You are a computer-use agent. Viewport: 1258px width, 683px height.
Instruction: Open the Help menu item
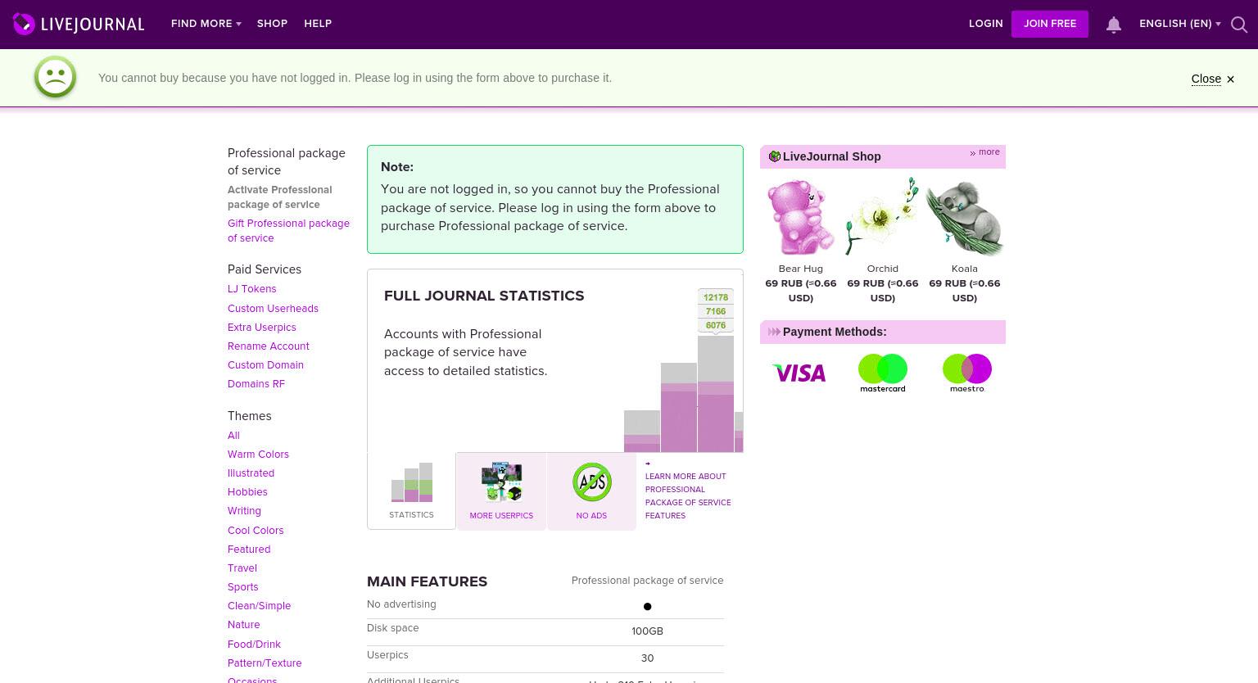coord(318,24)
